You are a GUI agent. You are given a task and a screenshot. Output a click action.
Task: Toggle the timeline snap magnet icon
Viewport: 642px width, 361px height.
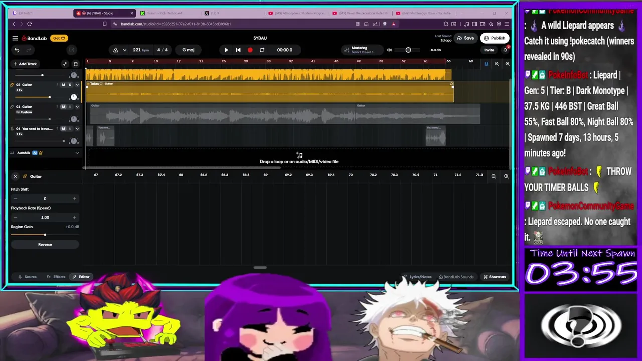[486, 64]
